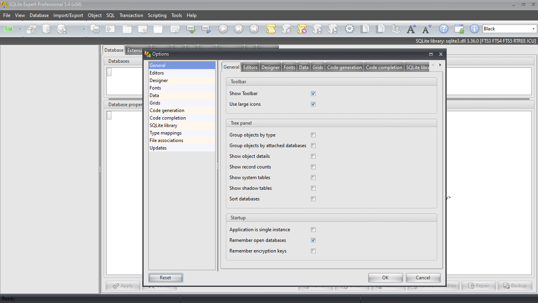This screenshot has height=303, width=538.
Task: Select the Database tab in main window
Action: click(x=114, y=50)
